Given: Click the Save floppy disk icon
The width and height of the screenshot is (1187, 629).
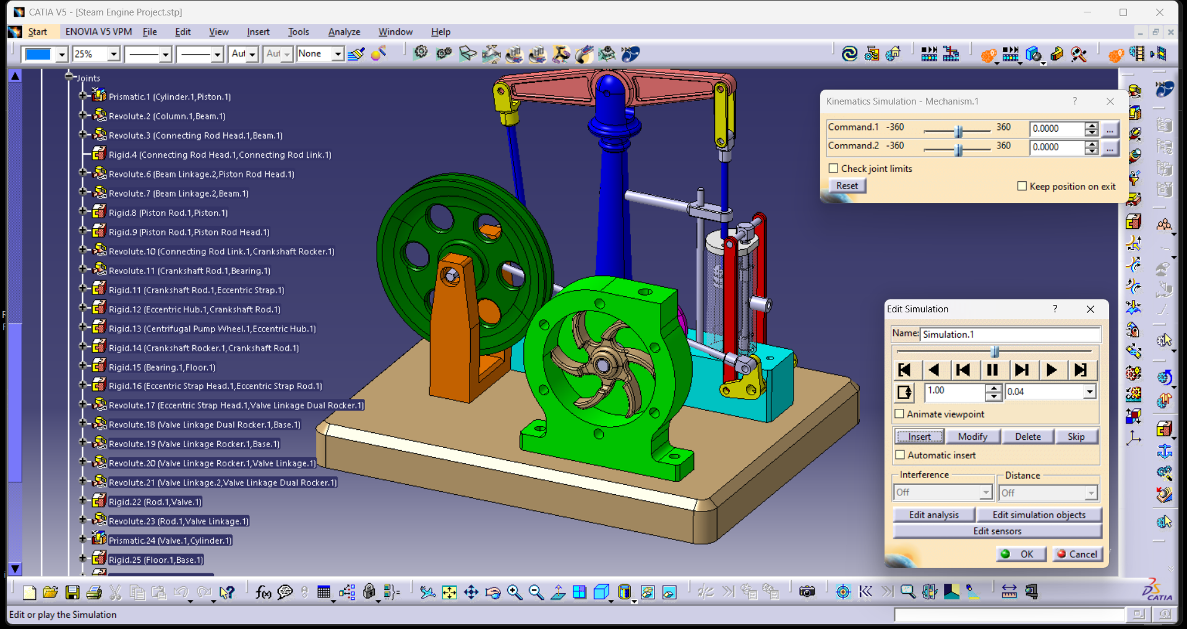Looking at the screenshot, I should click(x=72, y=593).
